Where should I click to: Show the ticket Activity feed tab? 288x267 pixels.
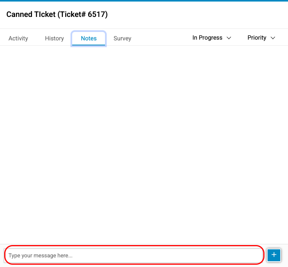[18, 38]
